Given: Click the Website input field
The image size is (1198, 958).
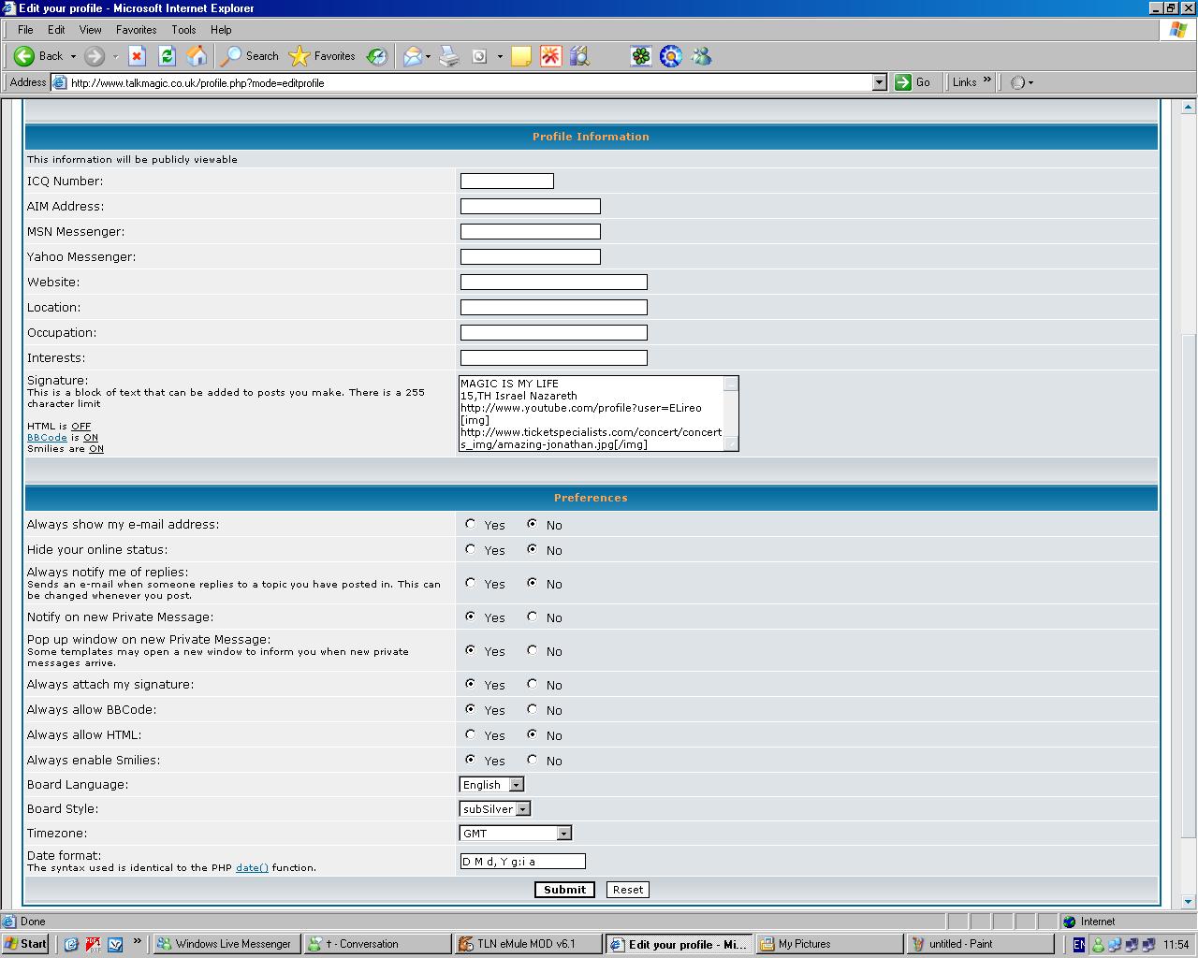Looking at the screenshot, I should click(x=553, y=282).
